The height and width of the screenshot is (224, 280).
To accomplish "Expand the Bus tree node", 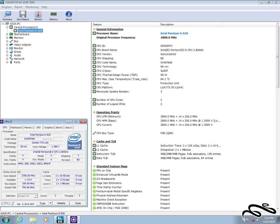I will pos(7,41).
